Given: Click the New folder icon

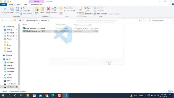Looking at the screenshot, I should tap(61, 9).
